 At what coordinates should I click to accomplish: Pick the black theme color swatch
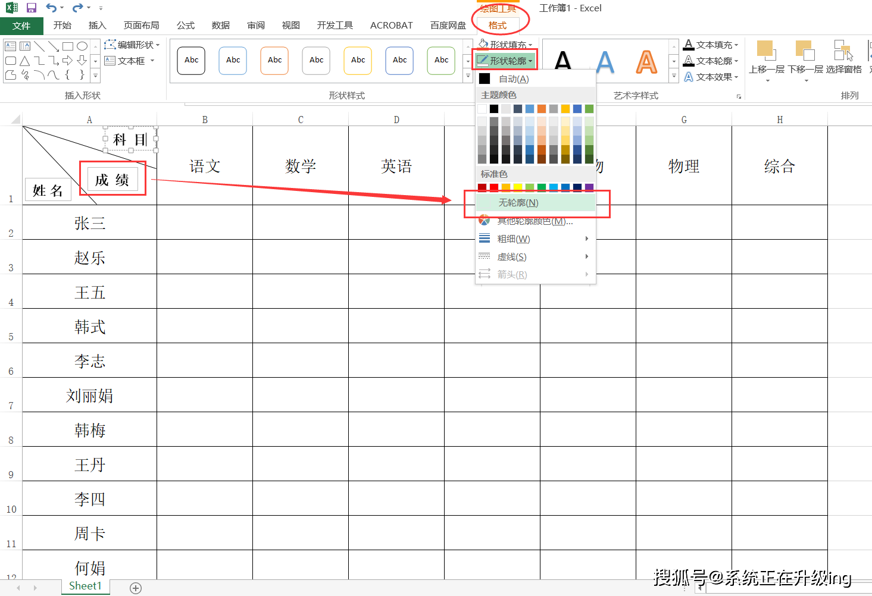tap(494, 109)
